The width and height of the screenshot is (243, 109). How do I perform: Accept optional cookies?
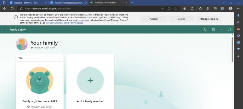pos(154,19)
